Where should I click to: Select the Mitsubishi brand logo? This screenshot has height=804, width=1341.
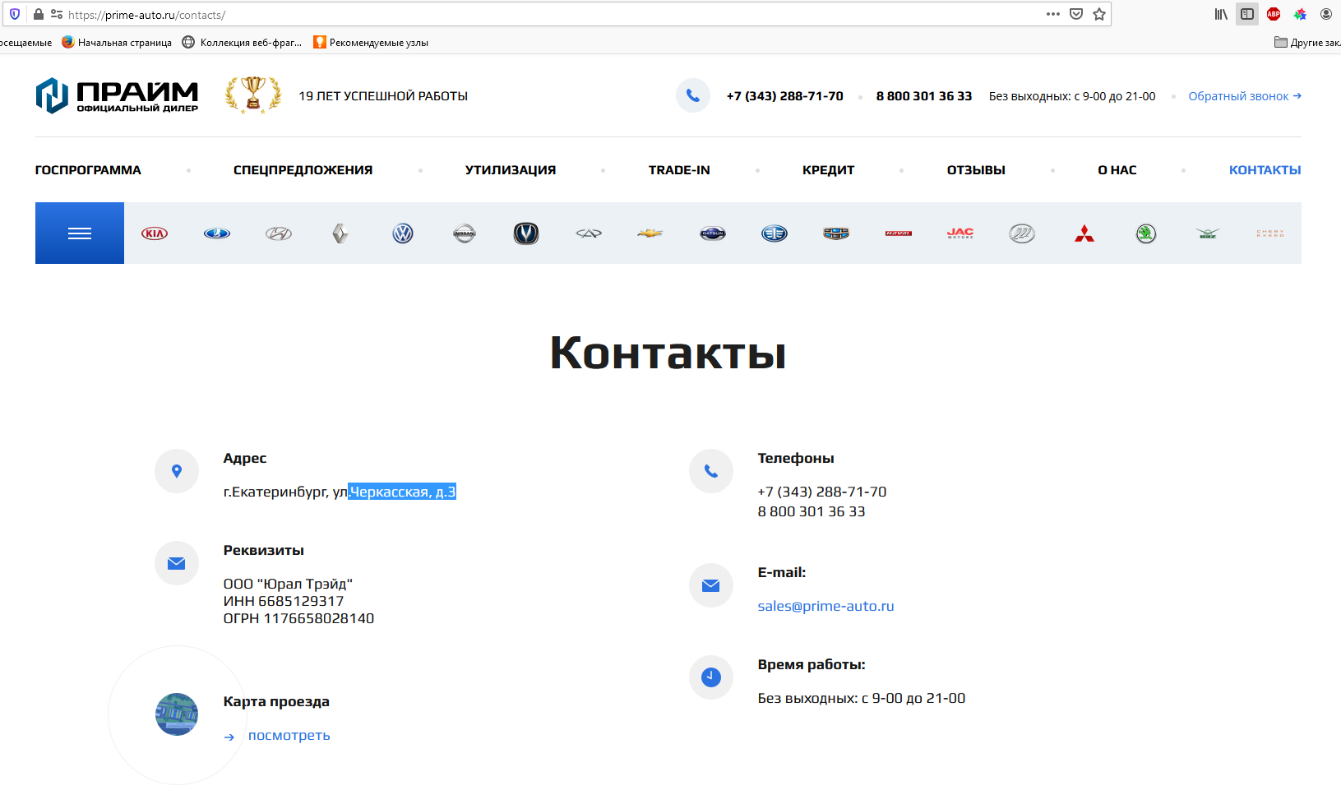(x=1084, y=233)
